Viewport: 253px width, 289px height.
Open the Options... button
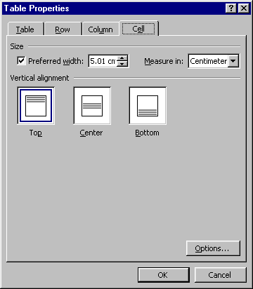[x=213, y=248]
